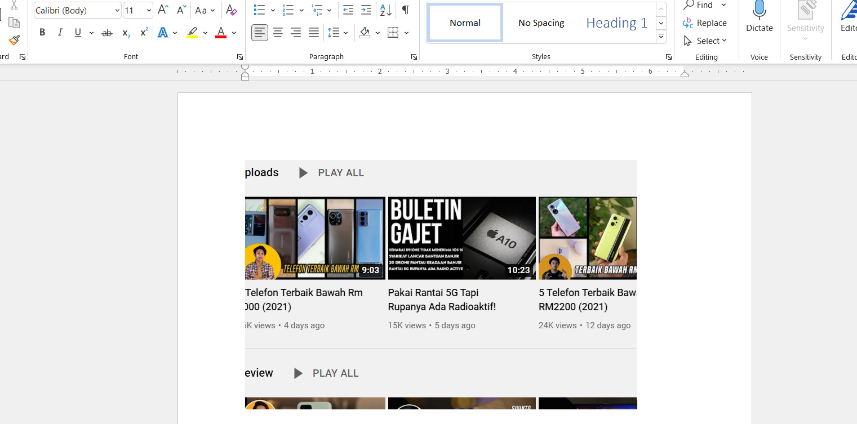857x424 pixels.
Task: Increase the paragraph indent
Action: [366, 10]
